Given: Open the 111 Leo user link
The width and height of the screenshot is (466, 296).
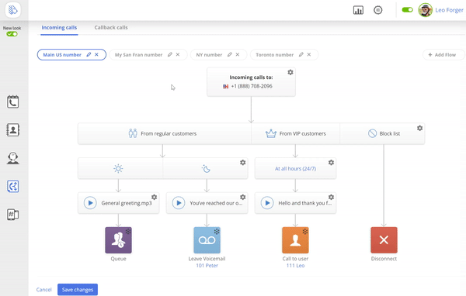Looking at the screenshot, I should click(295, 266).
